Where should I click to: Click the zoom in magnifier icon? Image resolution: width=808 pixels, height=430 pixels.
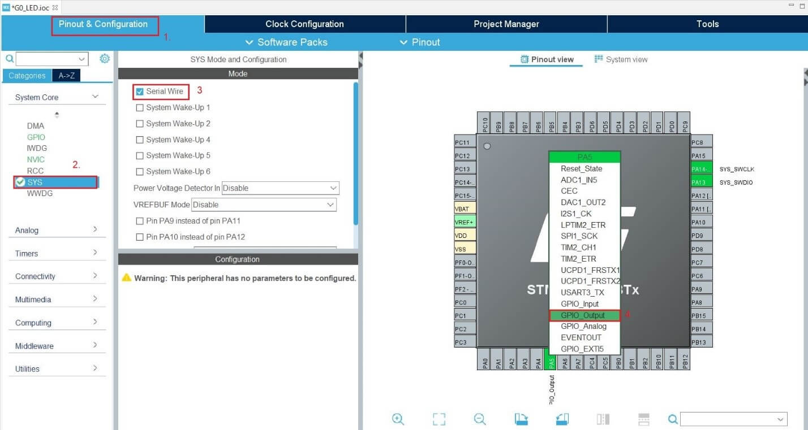pos(398,419)
